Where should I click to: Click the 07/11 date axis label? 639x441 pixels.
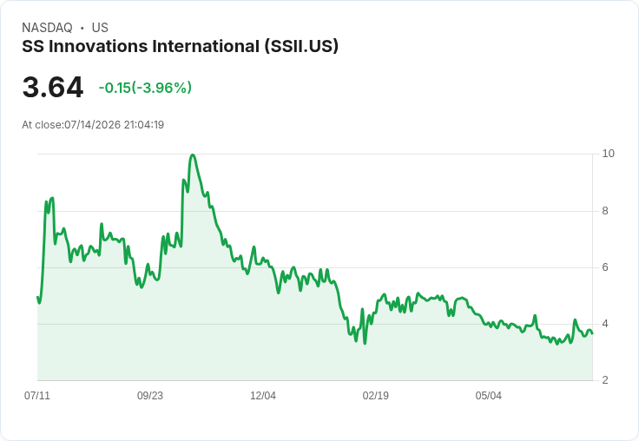pos(37,396)
